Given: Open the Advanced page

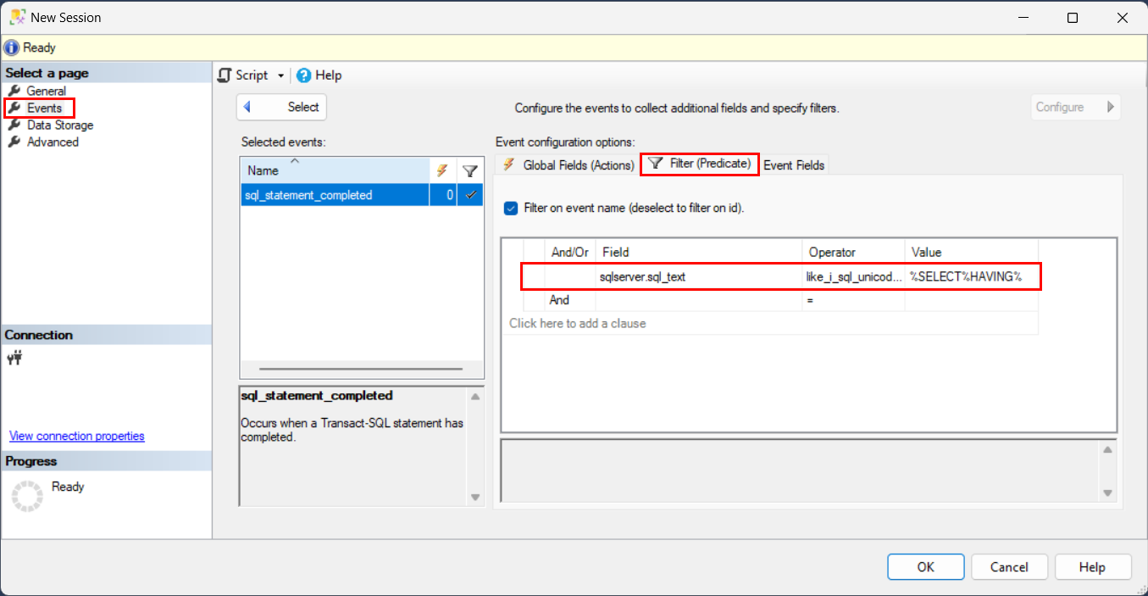Looking at the screenshot, I should pos(49,142).
